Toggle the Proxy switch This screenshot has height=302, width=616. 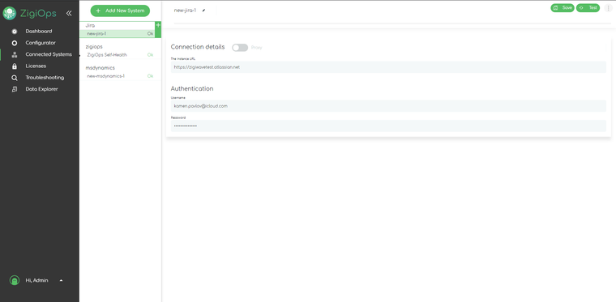click(240, 48)
